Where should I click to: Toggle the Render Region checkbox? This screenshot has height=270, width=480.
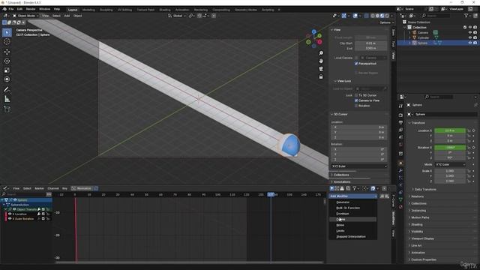click(356, 73)
